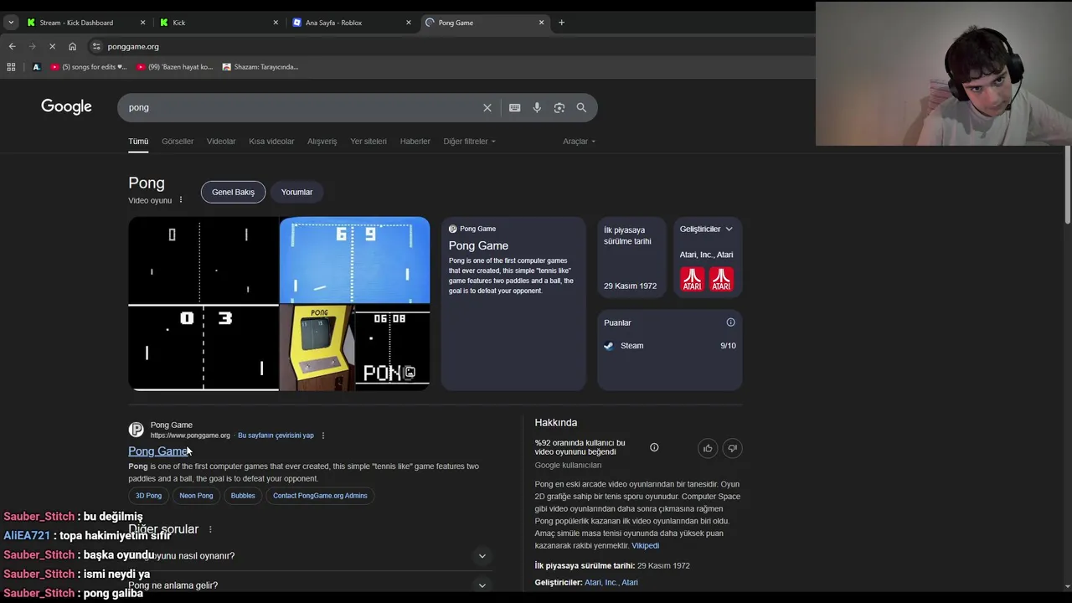Click the second Atari logo
The width and height of the screenshot is (1072, 603).
(721, 280)
